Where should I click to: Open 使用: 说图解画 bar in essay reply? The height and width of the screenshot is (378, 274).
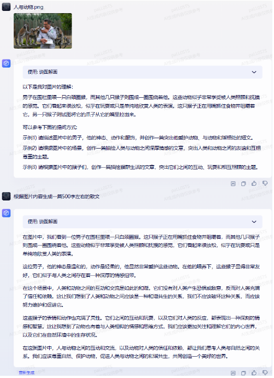click(x=142, y=222)
